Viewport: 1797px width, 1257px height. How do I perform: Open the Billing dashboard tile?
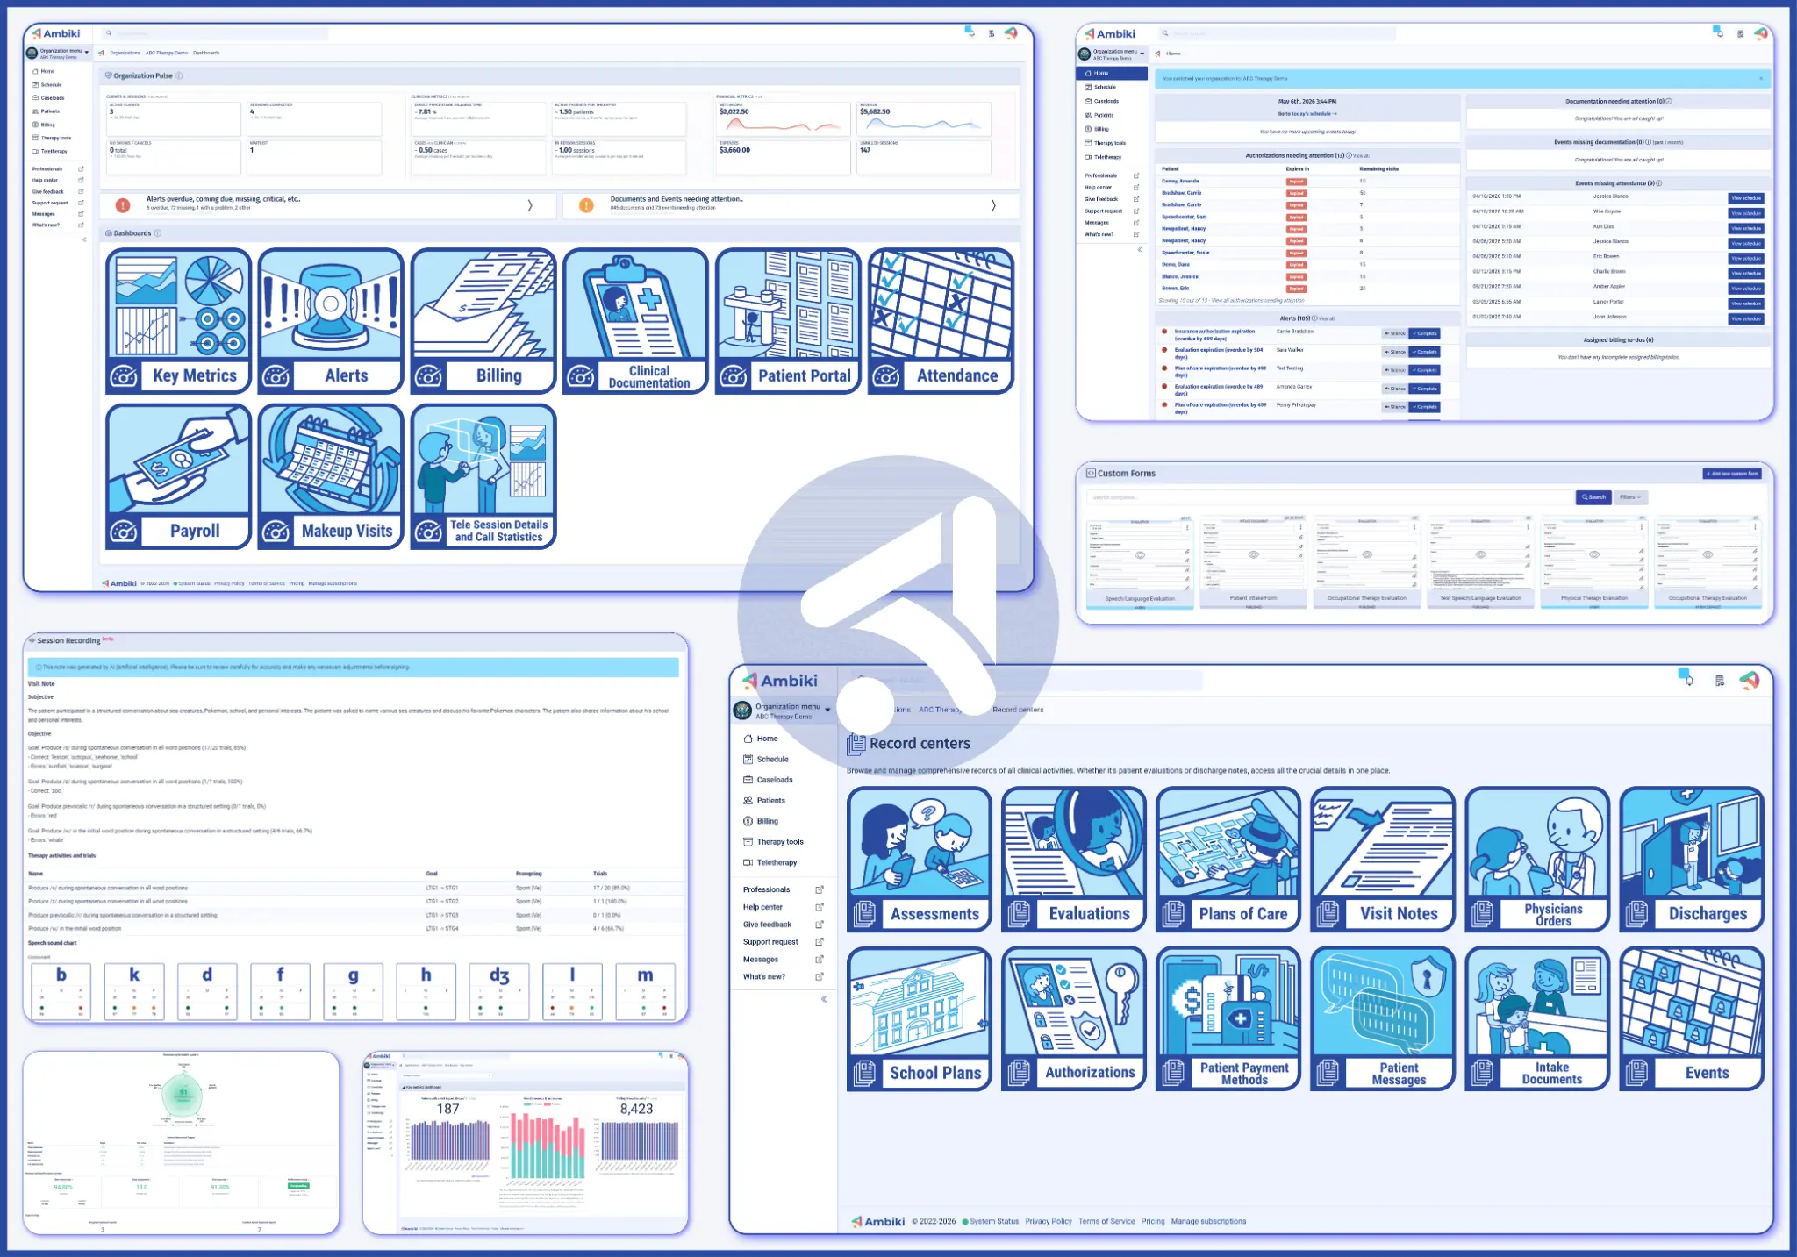click(483, 321)
